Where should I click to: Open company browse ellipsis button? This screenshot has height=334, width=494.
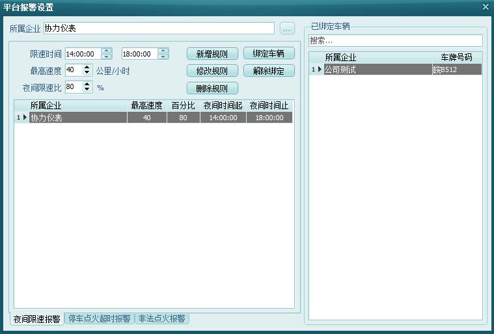(x=287, y=29)
